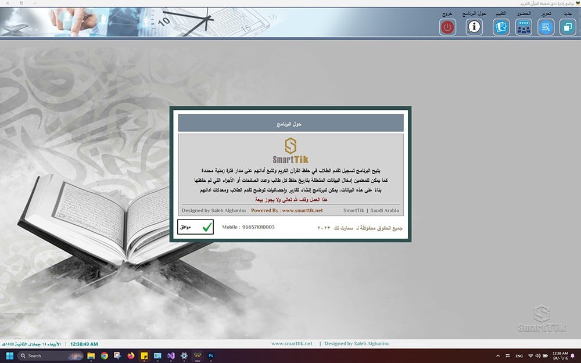
Task: Open Visual Studio from the taskbar
Action: 171,355
